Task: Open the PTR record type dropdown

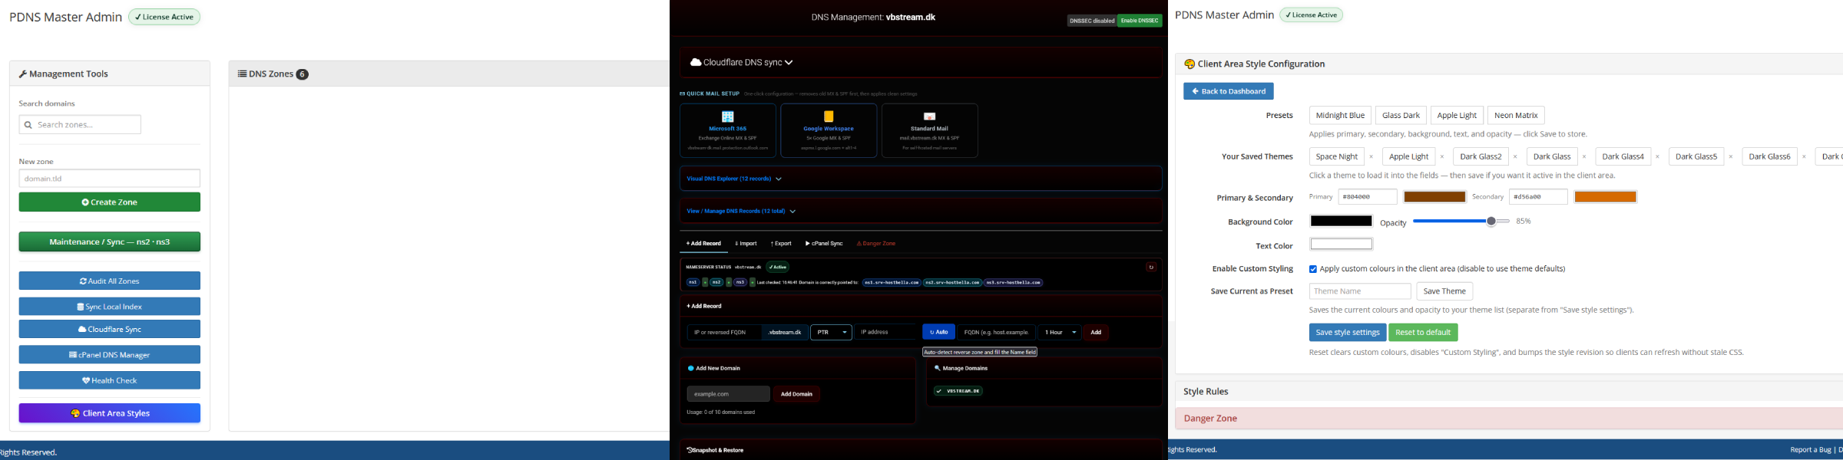Action: (832, 332)
